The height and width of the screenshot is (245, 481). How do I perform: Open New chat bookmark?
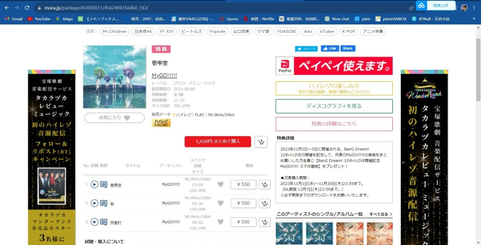pyautogui.click(x=337, y=19)
